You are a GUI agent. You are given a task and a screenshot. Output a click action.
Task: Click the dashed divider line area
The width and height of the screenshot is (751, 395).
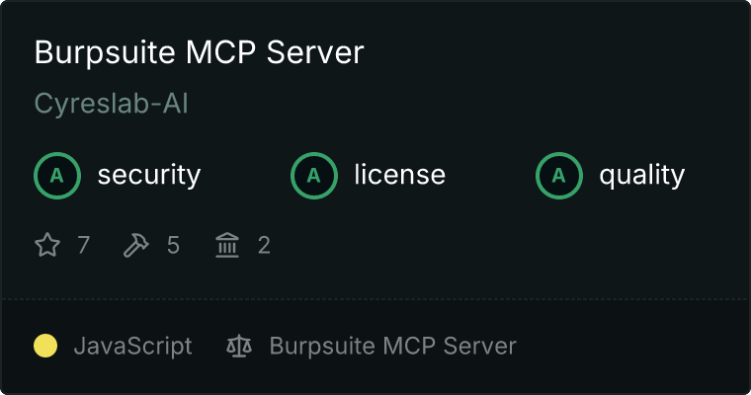(x=375, y=299)
